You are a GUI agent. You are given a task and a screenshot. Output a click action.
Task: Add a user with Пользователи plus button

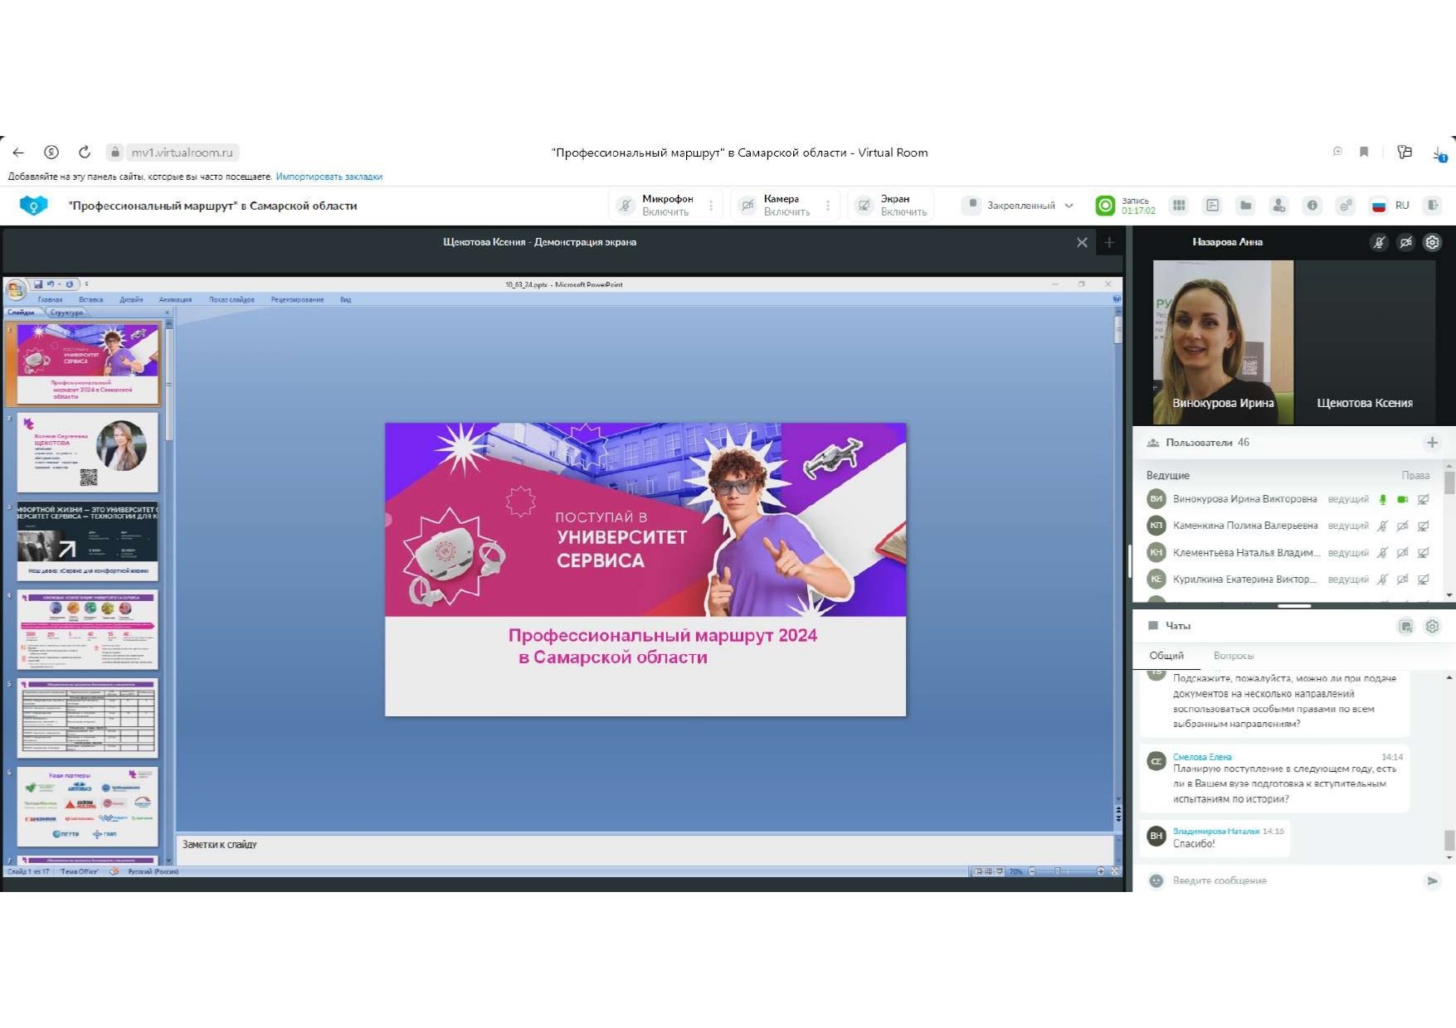point(1432,443)
